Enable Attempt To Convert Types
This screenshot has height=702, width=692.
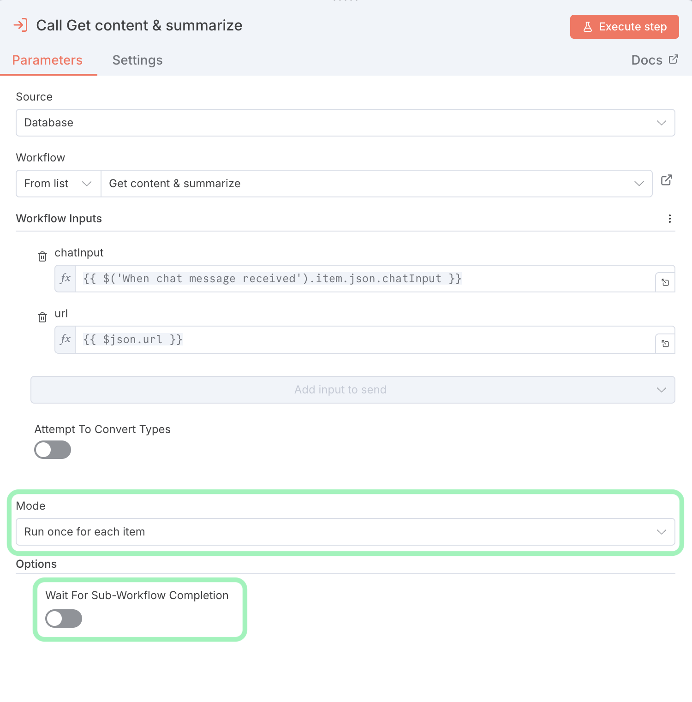53,450
